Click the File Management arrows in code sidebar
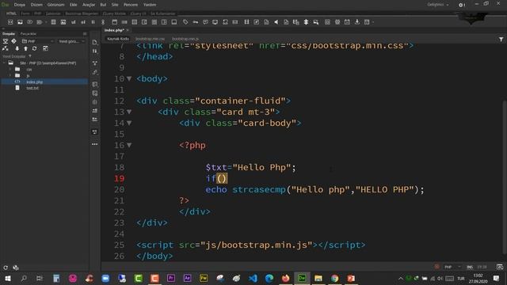Image resolution: width=507 pixels, height=285 pixels. coord(95,51)
